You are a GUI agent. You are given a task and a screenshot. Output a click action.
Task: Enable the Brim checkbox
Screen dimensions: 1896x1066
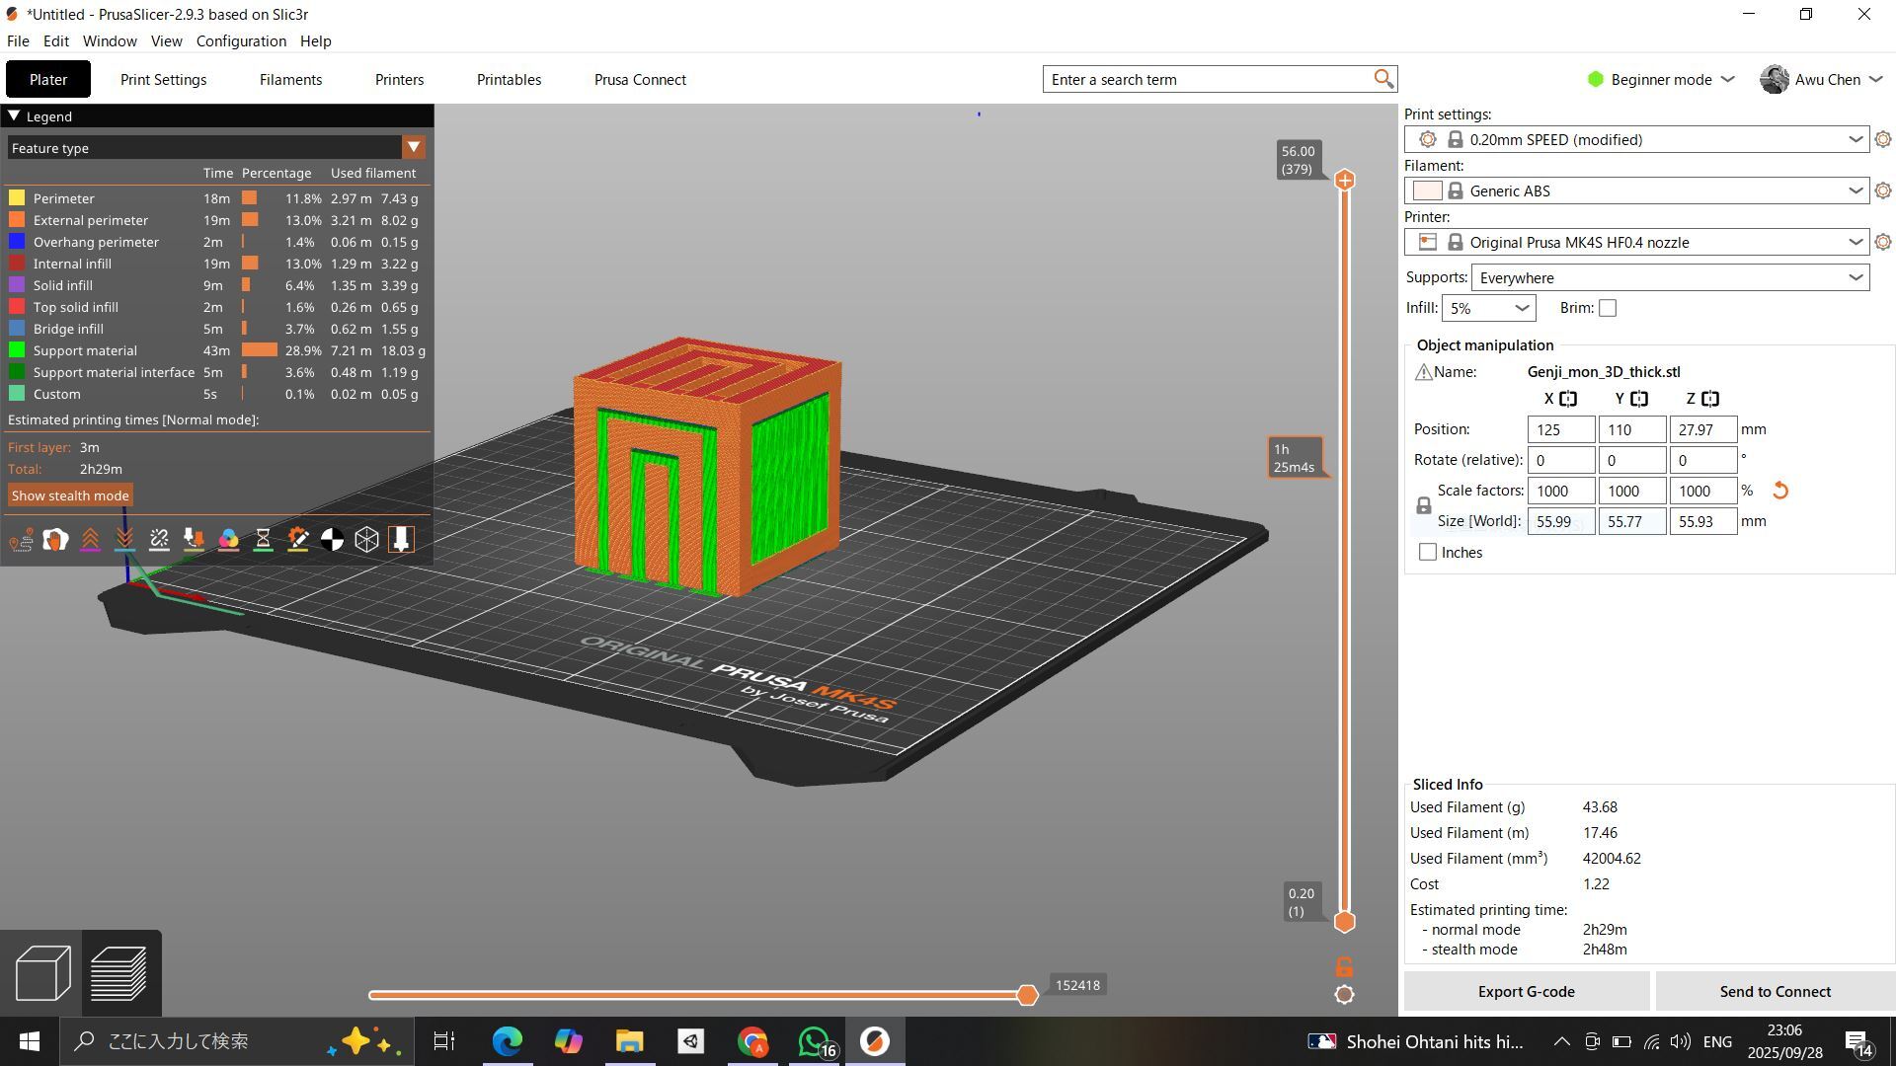(x=1608, y=308)
